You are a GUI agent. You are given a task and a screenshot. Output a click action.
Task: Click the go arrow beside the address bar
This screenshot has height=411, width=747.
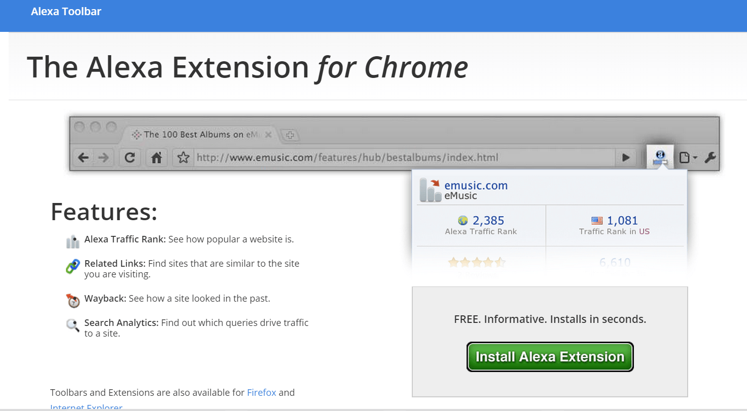point(626,158)
